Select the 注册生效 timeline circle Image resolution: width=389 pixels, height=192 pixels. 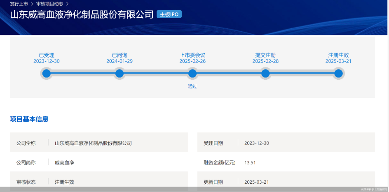point(338,74)
